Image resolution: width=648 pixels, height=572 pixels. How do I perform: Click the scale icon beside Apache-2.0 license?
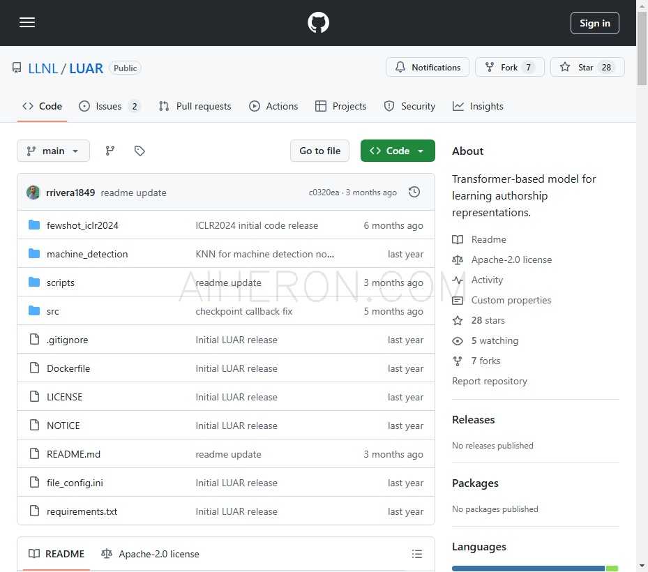click(458, 260)
